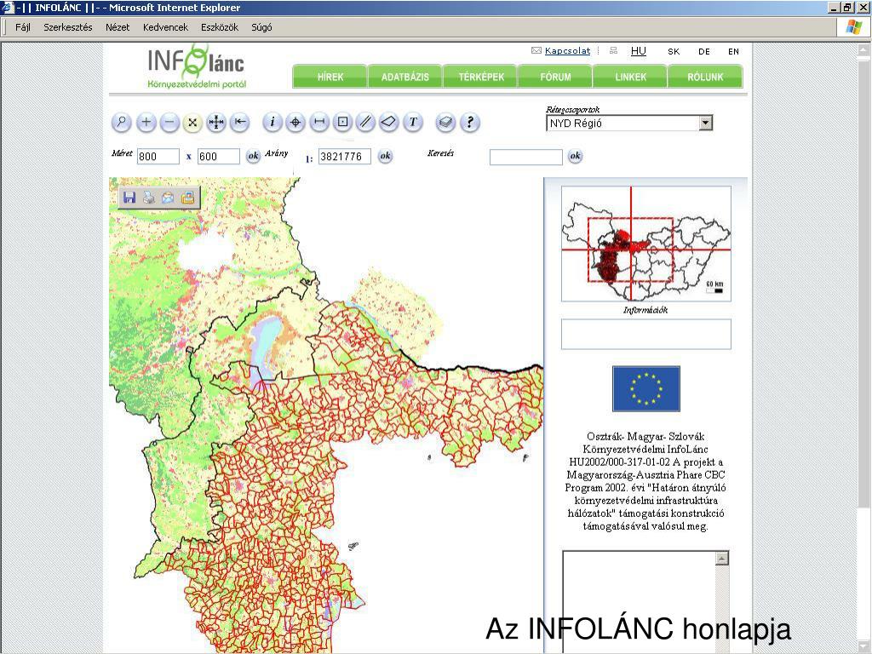The image size is (872, 654).
Task: Open the map layers stack tool
Action: point(445,123)
